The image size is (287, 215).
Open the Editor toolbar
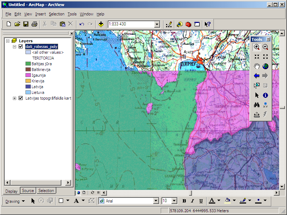[x=169, y=24]
